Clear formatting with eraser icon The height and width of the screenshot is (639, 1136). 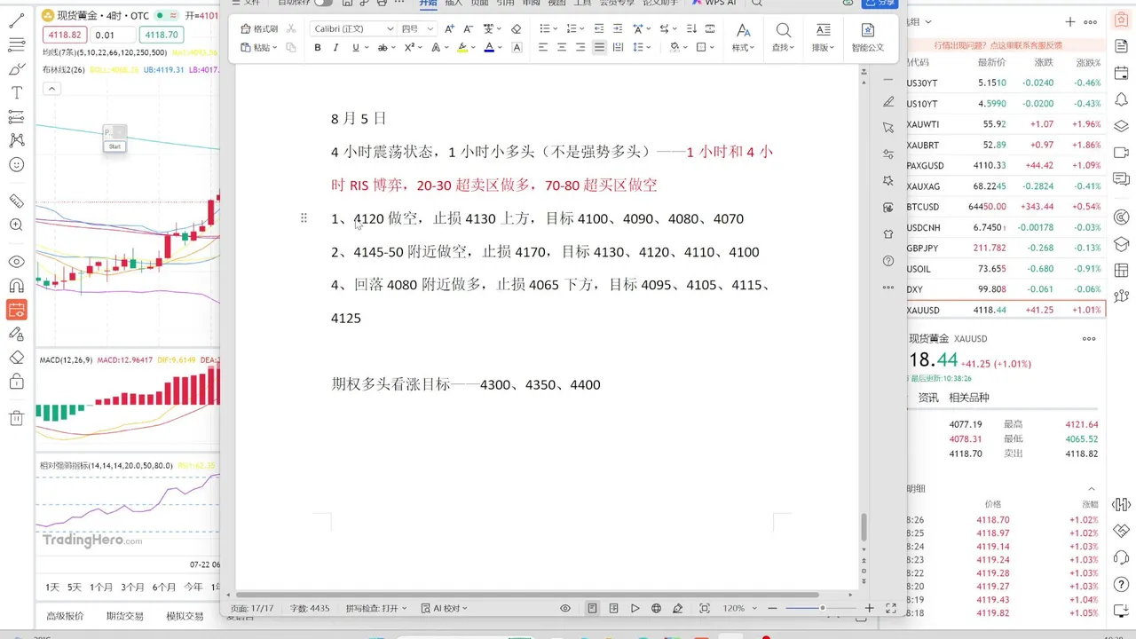click(517, 29)
